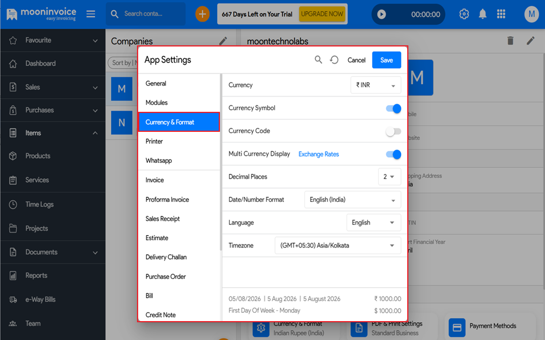This screenshot has width=545, height=340.
Task: Select the Sales Receipt settings tab
Action: click(x=179, y=219)
